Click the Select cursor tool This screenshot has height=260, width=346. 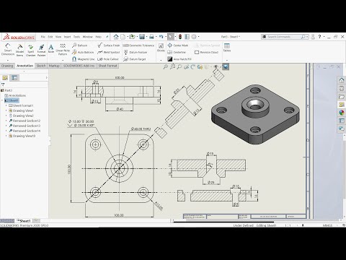(x=171, y=37)
